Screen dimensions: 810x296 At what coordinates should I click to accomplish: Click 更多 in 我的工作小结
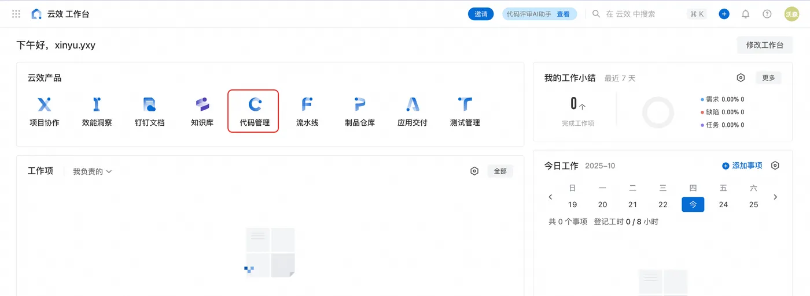click(x=768, y=78)
